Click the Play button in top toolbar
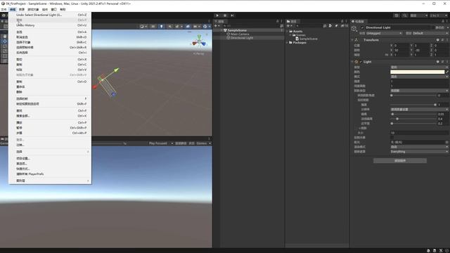 point(217,15)
